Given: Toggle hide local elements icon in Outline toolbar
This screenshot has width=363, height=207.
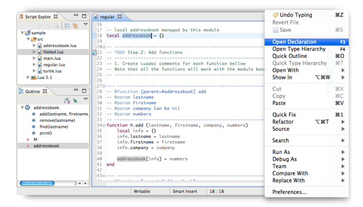Looking at the screenshot, I should (75, 101).
